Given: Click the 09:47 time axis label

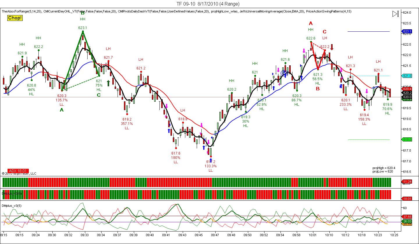Looking at the screenshot, I should click(x=215, y=235).
